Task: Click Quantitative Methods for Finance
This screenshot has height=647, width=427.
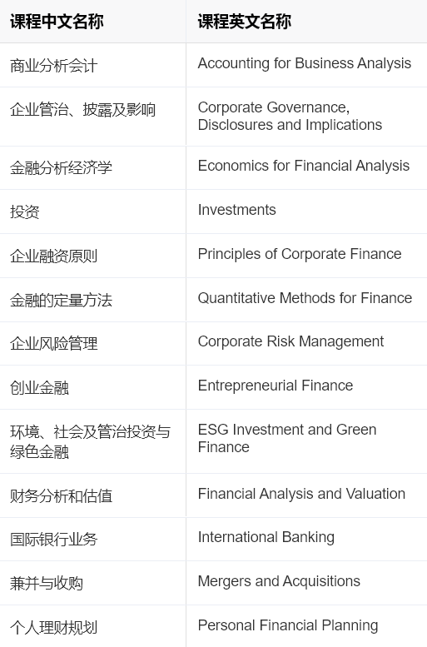Action: [x=305, y=298]
